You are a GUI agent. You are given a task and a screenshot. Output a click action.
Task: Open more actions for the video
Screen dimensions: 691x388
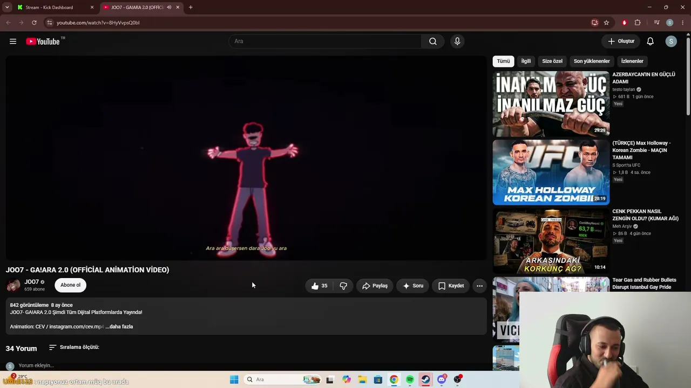pos(479,286)
